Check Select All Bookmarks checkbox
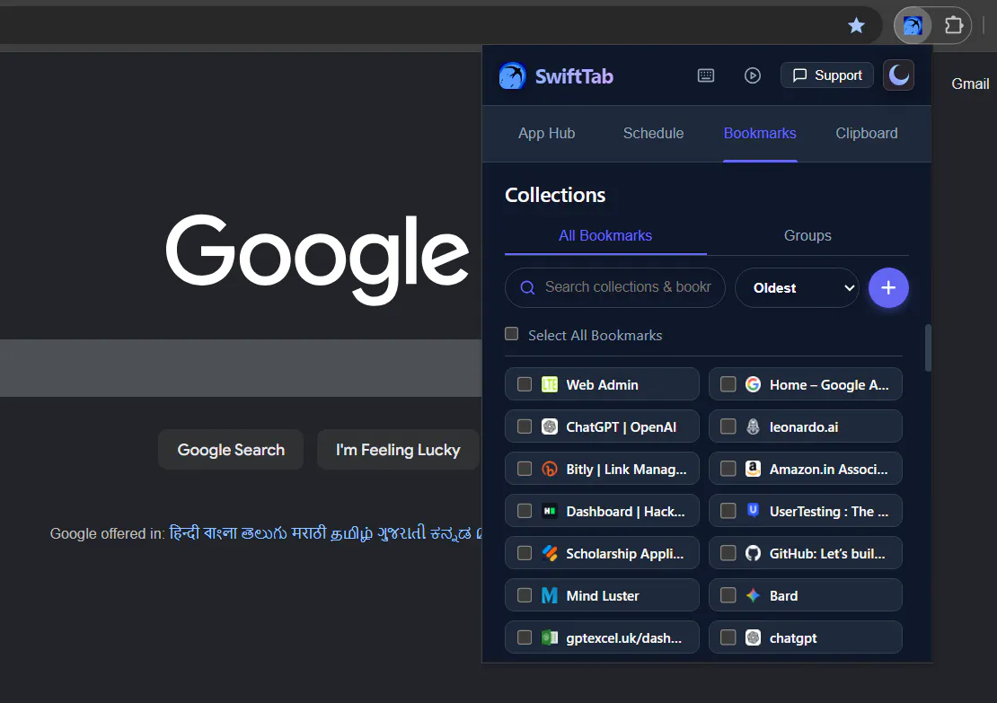 pyautogui.click(x=511, y=334)
